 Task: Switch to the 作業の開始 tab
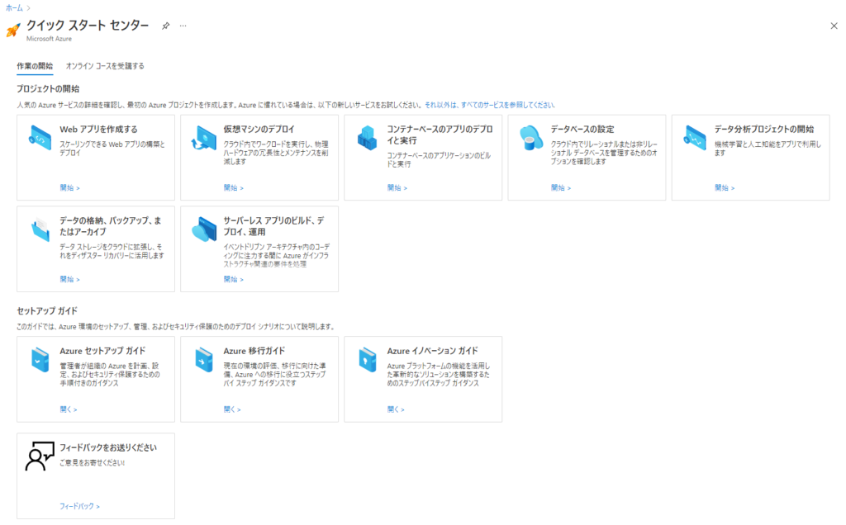(x=35, y=66)
